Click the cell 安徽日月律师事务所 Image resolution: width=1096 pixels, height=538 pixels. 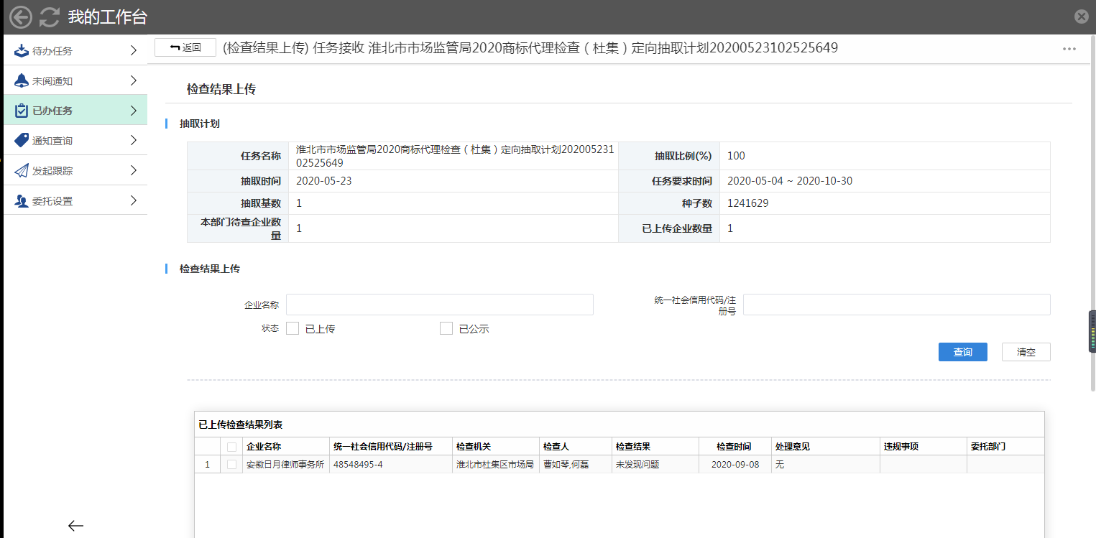(x=285, y=465)
